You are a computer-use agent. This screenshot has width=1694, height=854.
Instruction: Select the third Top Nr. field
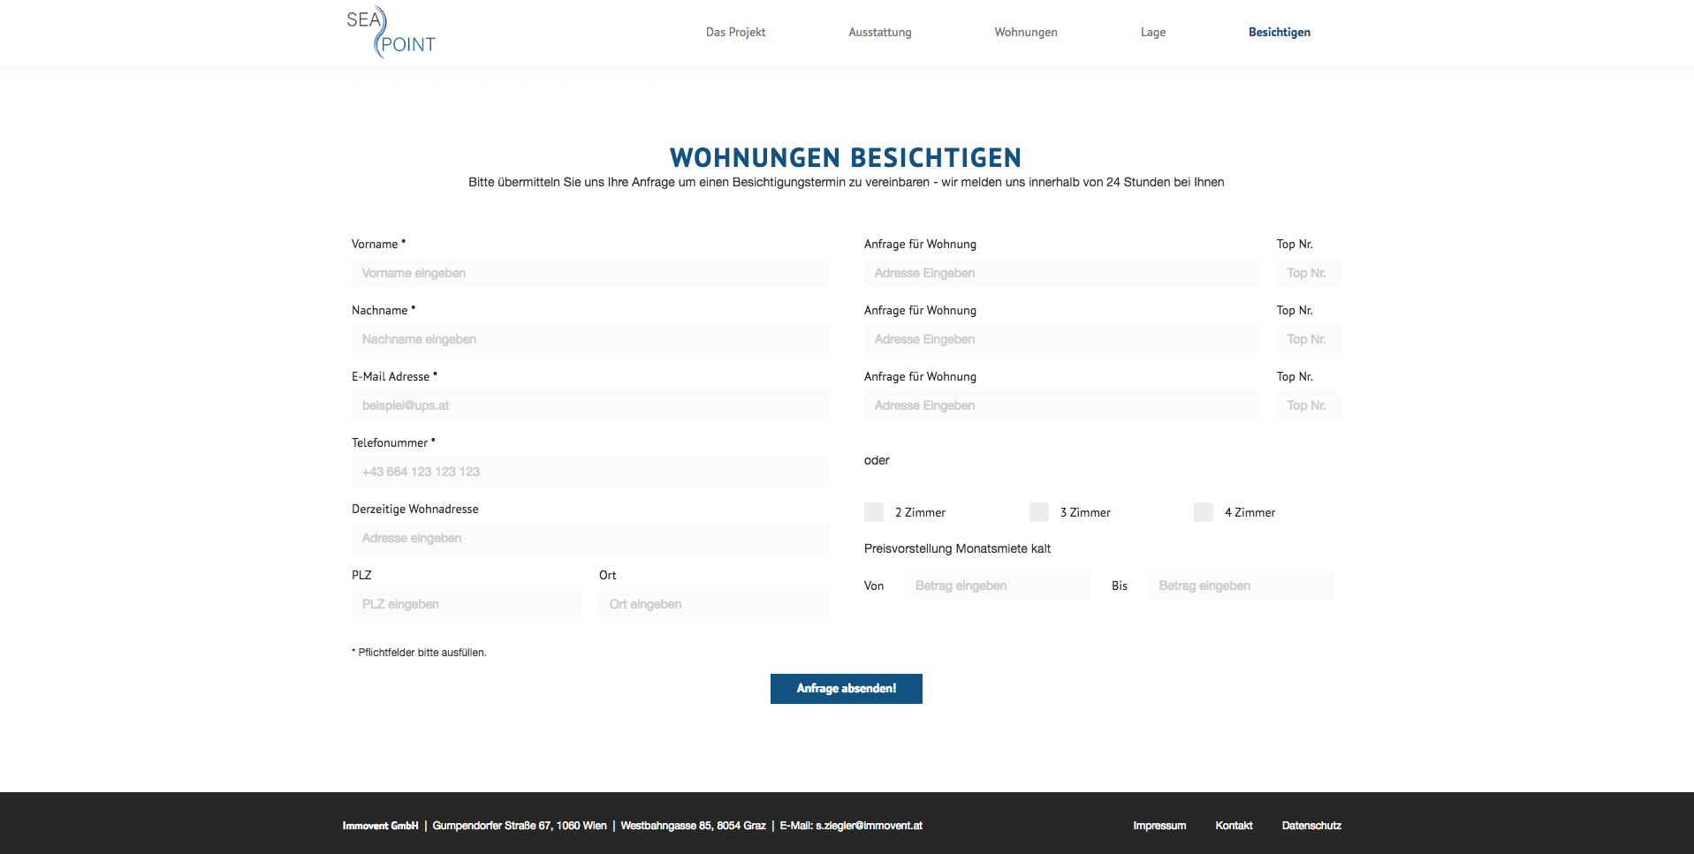point(1309,405)
